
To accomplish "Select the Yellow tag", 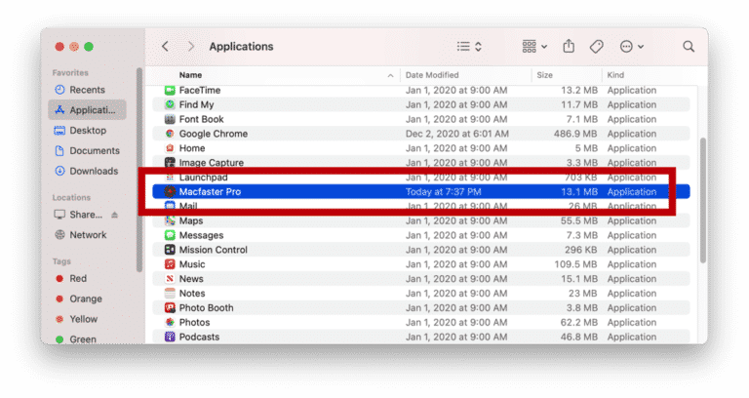I will [x=76, y=319].
